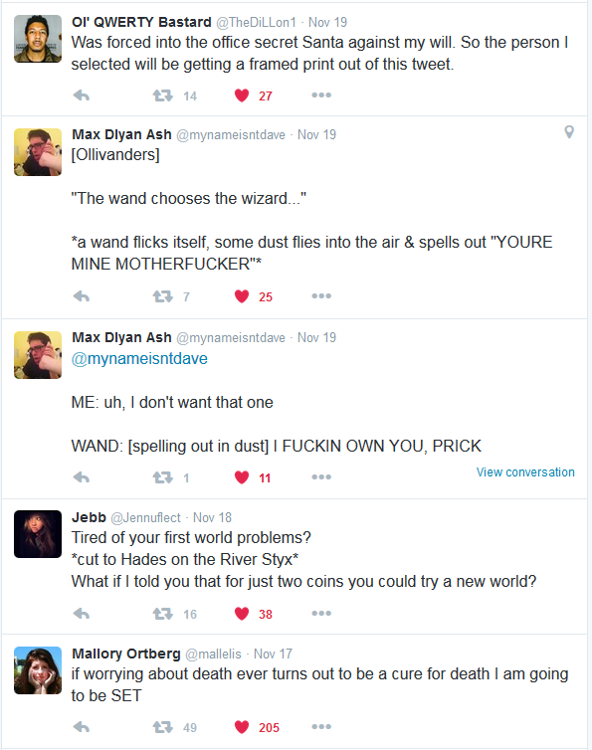Unlike the Ollivanders tweet showing 25 likes
This screenshot has height=750, width=592.
click(242, 296)
